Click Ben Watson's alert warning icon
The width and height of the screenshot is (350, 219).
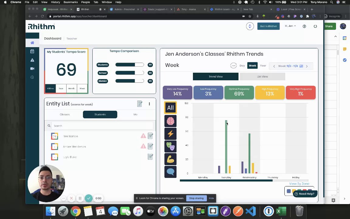tap(143, 136)
